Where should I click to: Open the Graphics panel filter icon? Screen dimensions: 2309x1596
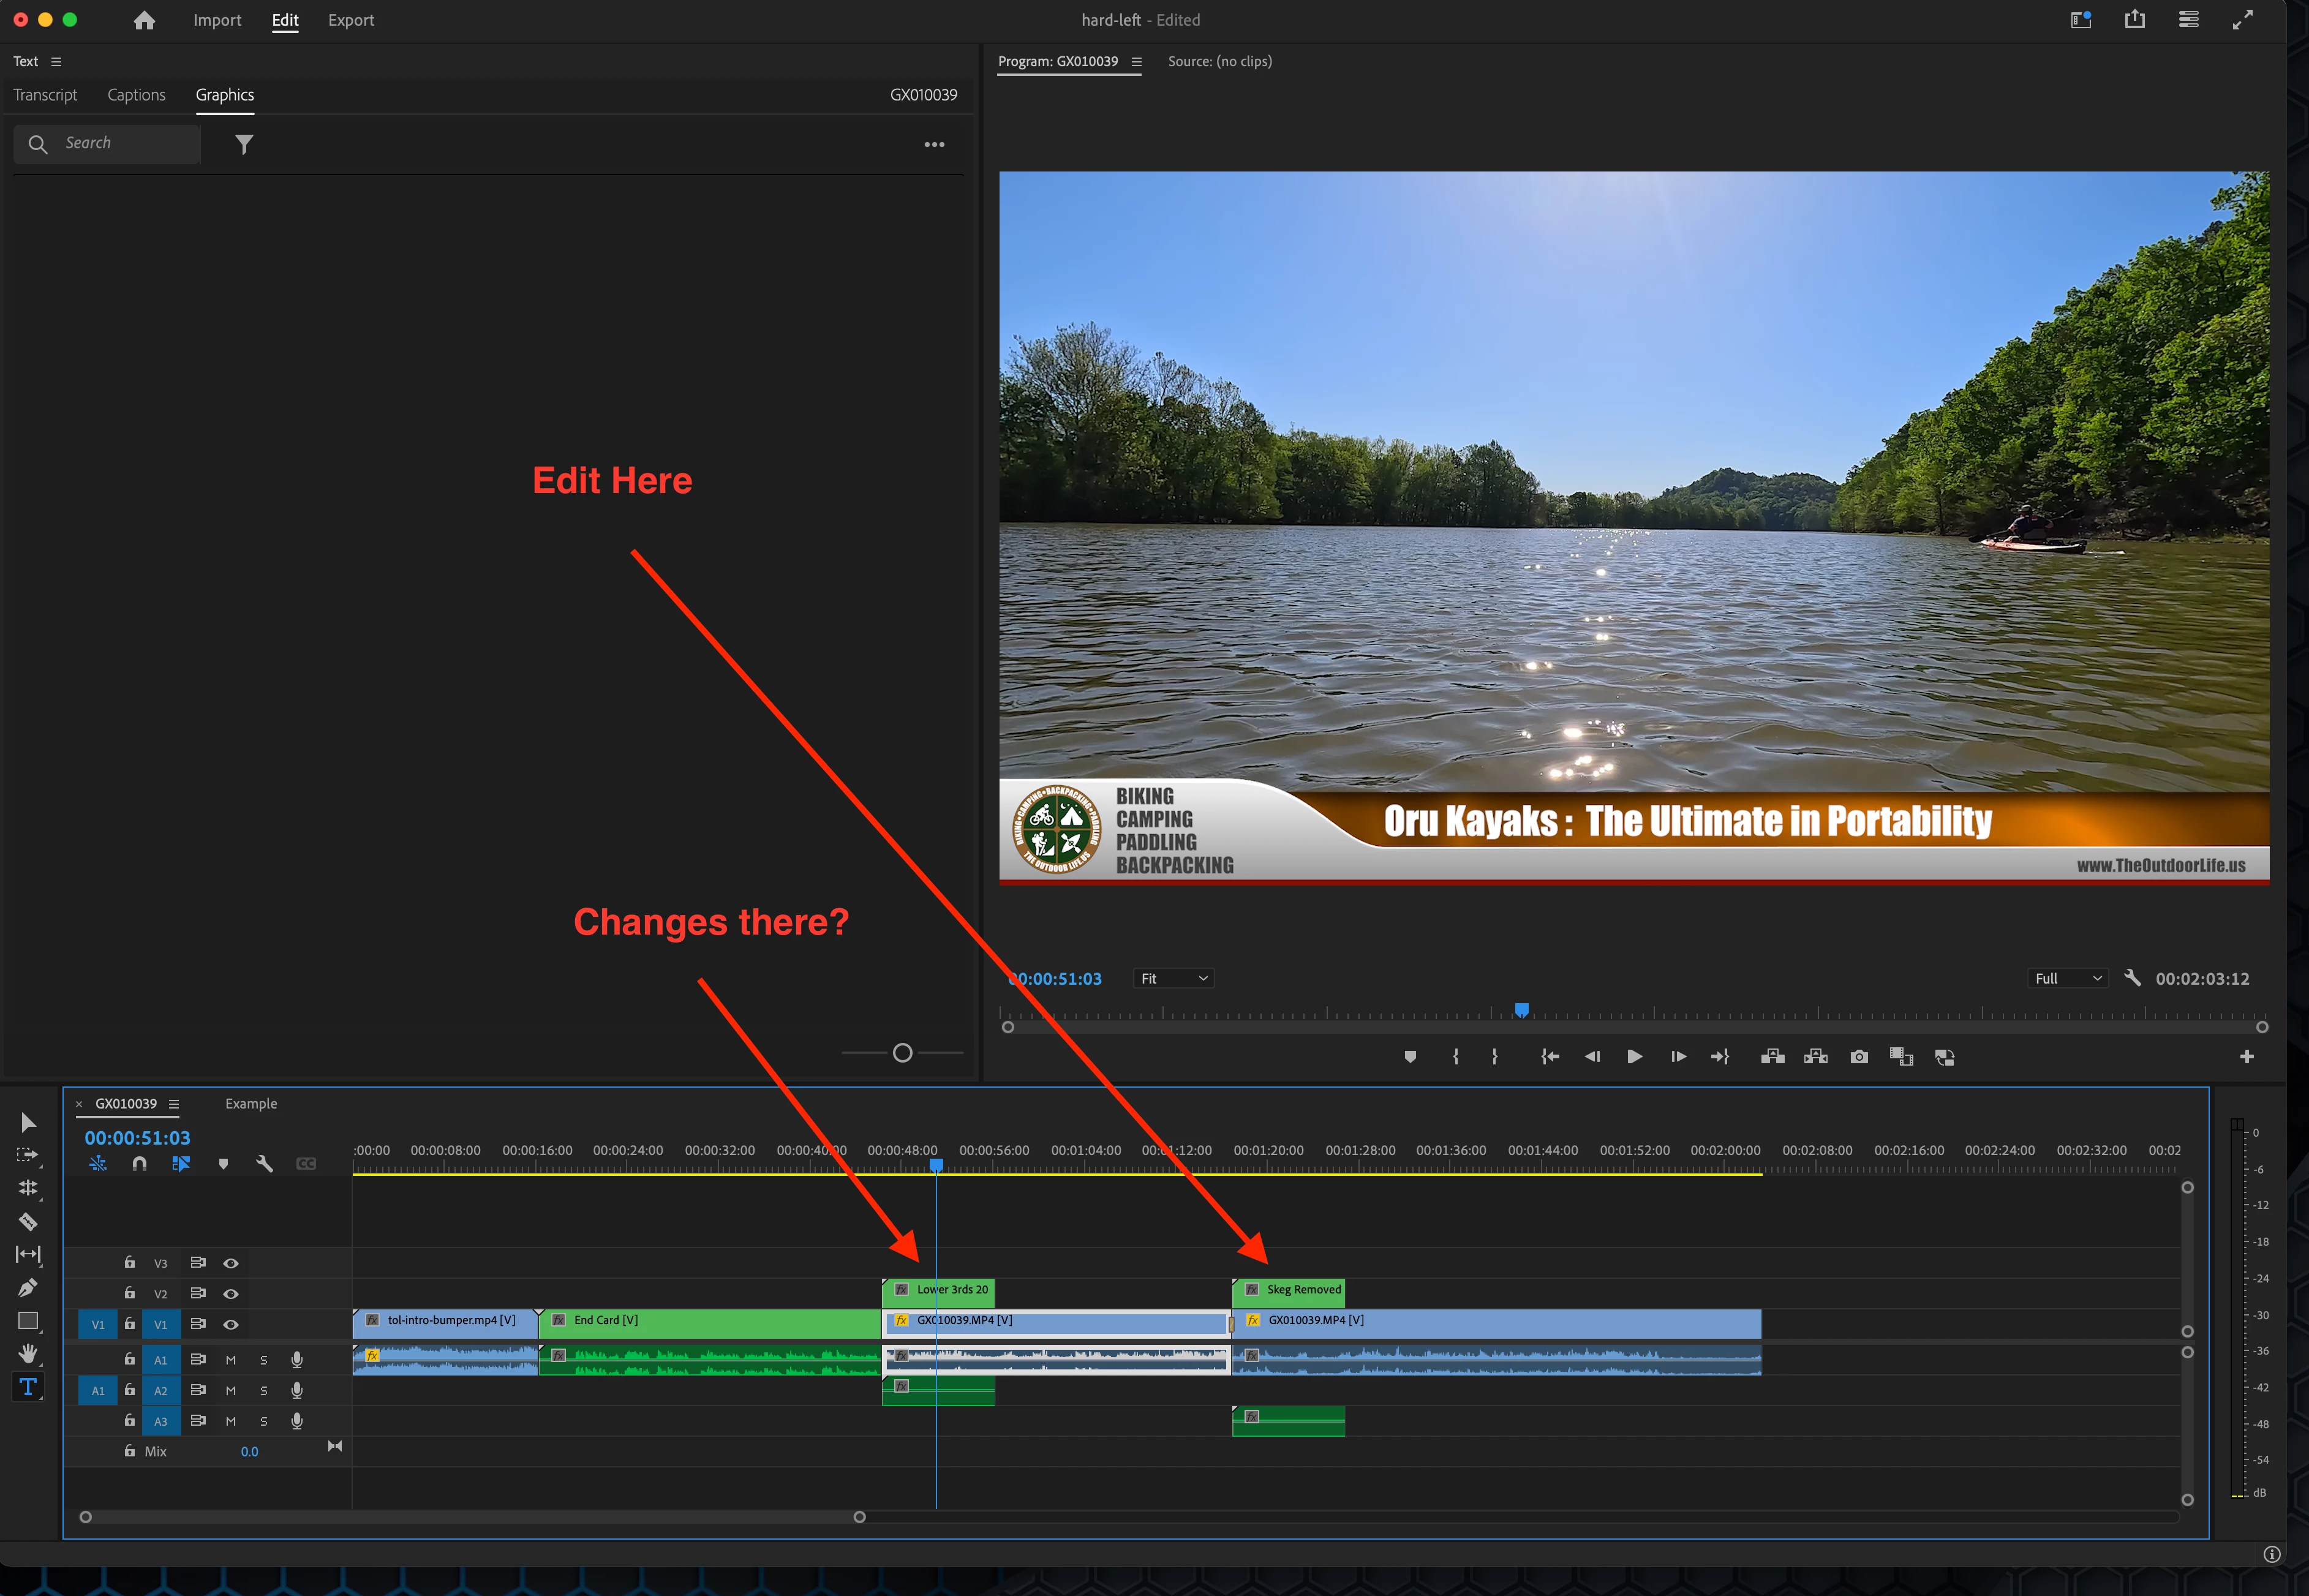point(244,145)
